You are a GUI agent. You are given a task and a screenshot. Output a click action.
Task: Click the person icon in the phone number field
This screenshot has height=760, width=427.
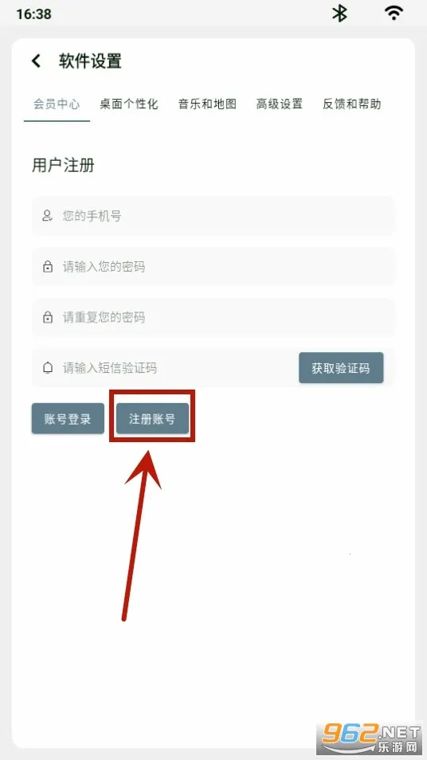pyautogui.click(x=47, y=216)
